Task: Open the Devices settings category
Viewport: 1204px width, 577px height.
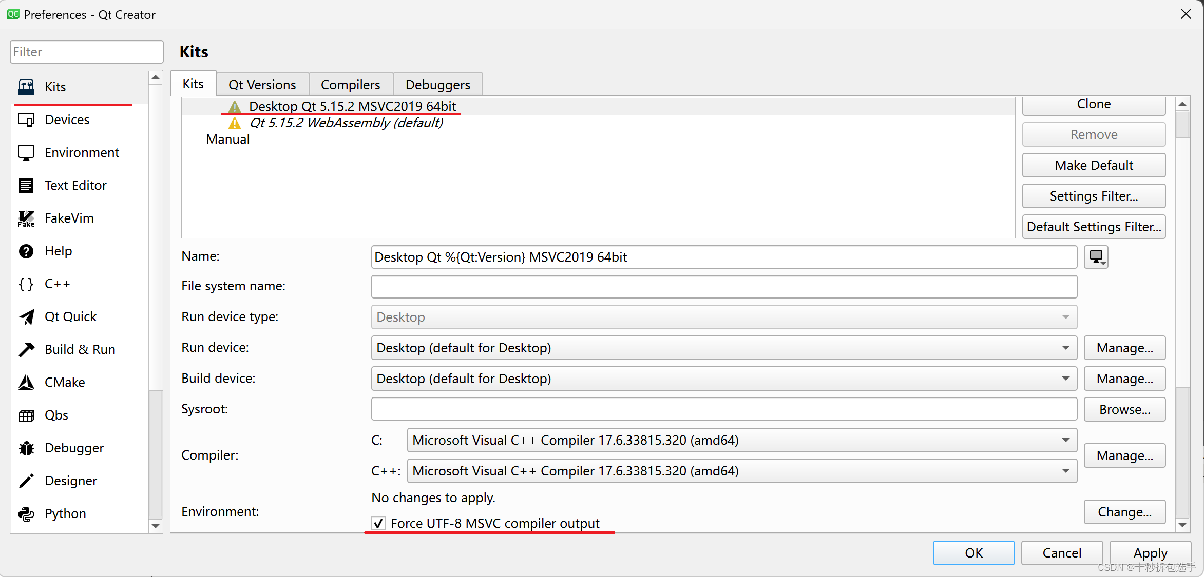Action: click(x=80, y=120)
